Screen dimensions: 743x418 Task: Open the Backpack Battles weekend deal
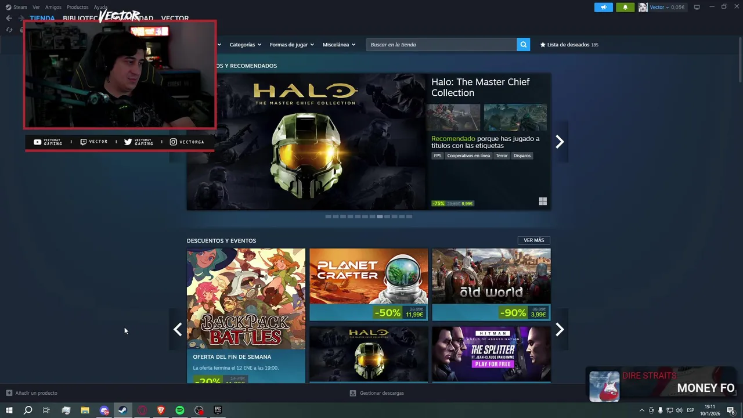tap(246, 315)
